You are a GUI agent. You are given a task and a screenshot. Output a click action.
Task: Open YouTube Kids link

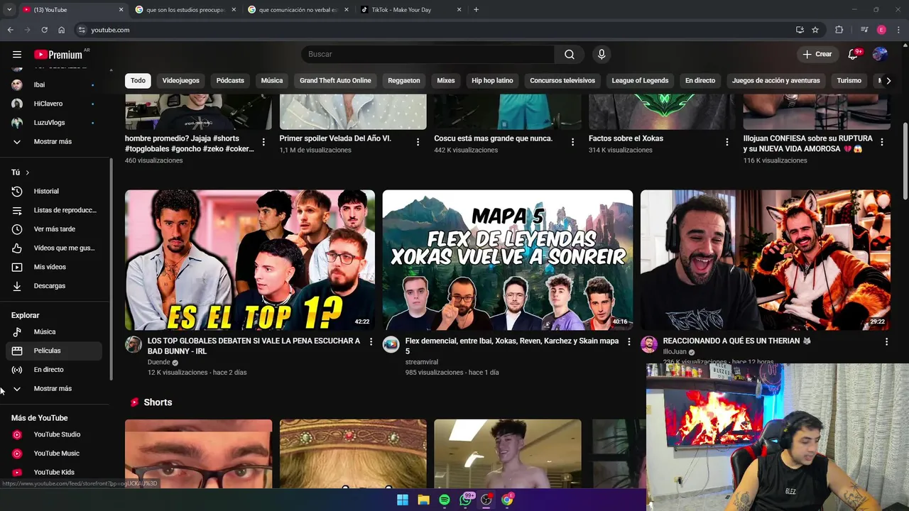[54, 472]
